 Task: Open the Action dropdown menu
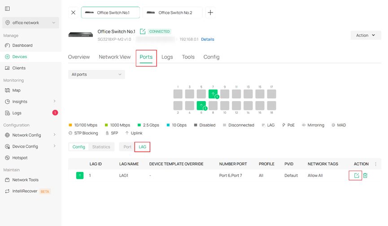click(366, 35)
